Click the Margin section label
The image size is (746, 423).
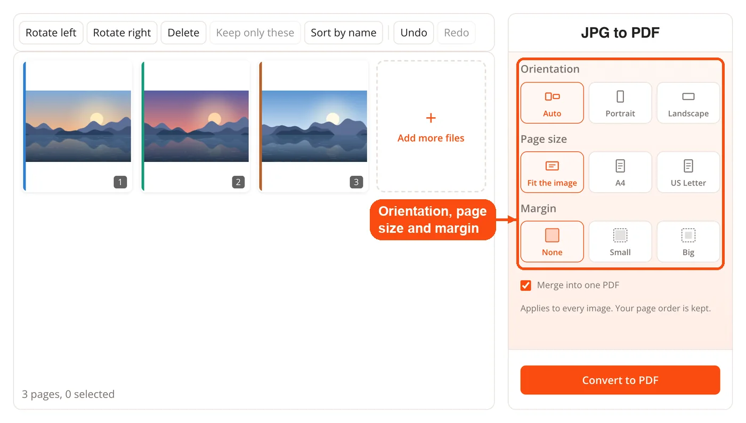538,209
